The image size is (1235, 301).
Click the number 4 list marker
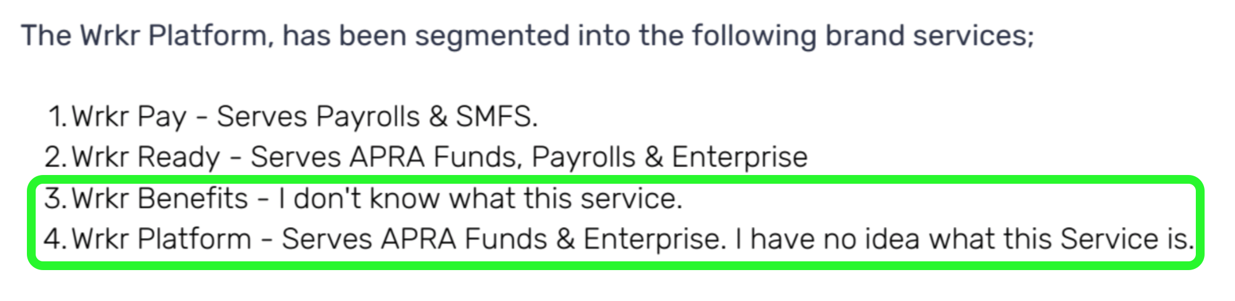point(56,239)
